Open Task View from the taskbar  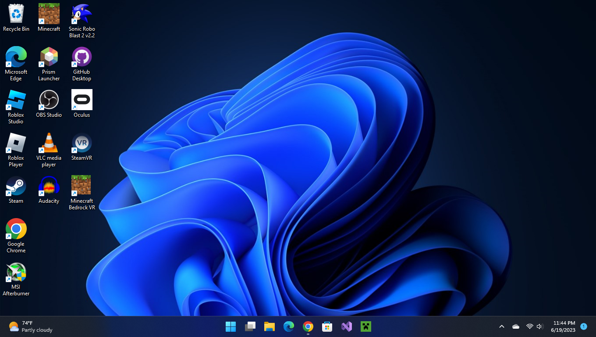250,326
